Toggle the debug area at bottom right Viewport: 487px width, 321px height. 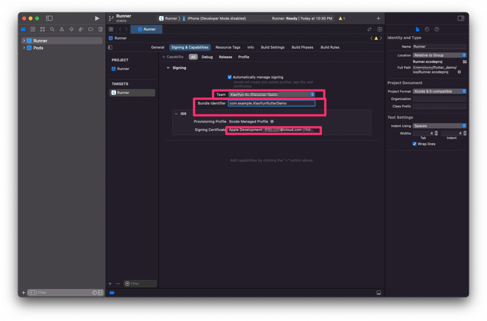(379, 293)
